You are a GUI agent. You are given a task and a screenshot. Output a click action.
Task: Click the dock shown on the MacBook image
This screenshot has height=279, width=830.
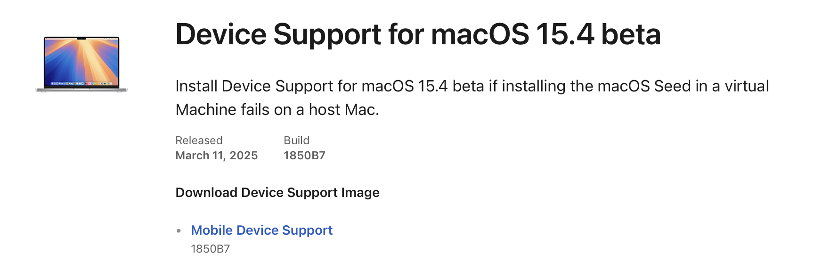tap(81, 83)
